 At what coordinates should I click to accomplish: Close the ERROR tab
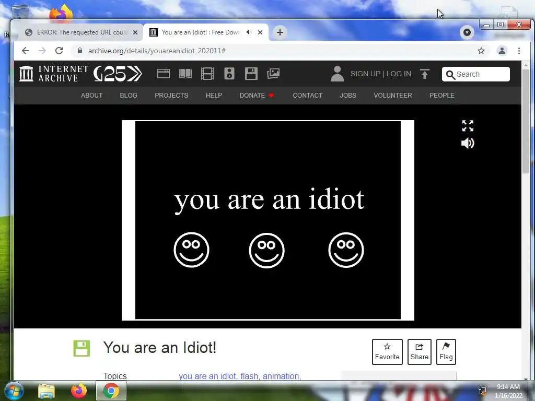(x=135, y=32)
